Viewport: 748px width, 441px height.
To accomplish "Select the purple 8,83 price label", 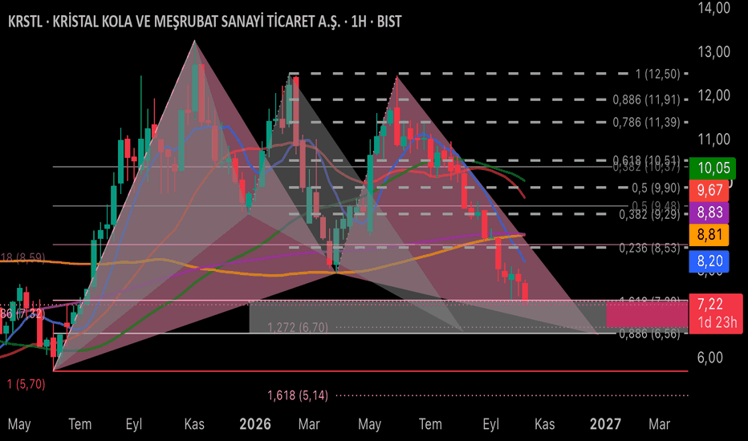I will click(x=709, y=212).
